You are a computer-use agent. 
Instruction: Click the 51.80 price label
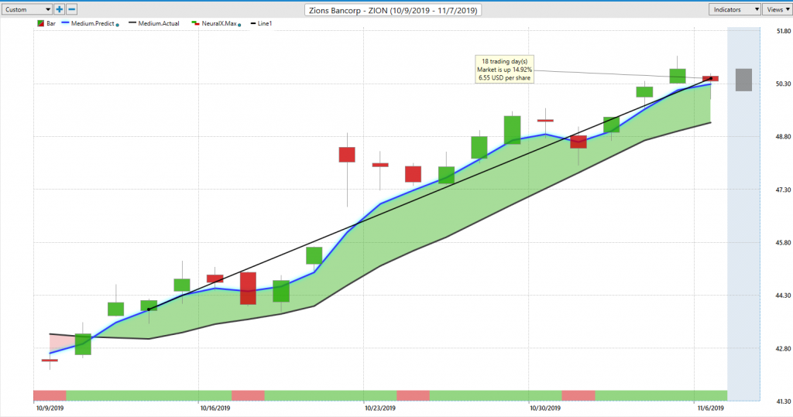point(784,32)
